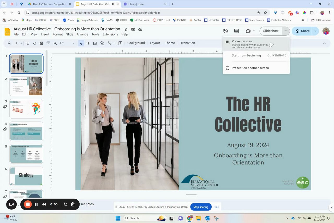Image resolution: width=334 pixels, height=223 pixels.
Task: Activate the Paint format tool
Action: (x=48, y=43)
